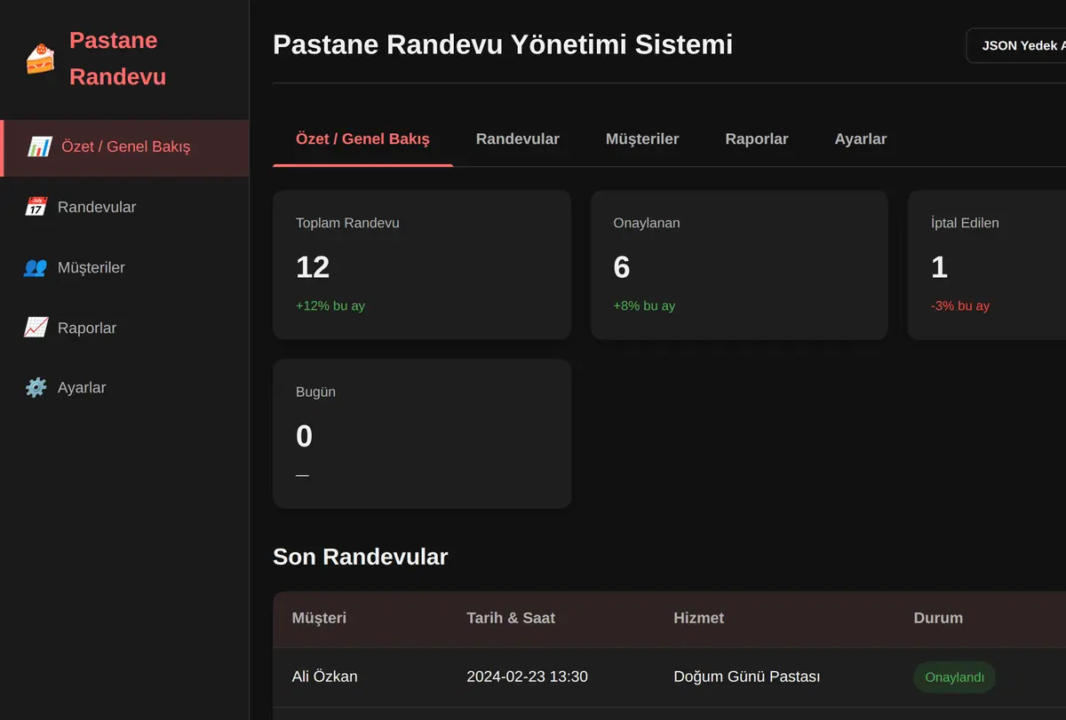Click the Doğum Günü Pastası service cell

point(746,676)
